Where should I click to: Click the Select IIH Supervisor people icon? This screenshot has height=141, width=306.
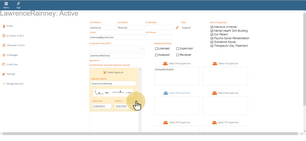pyautogui.click(x=215, y=64)
